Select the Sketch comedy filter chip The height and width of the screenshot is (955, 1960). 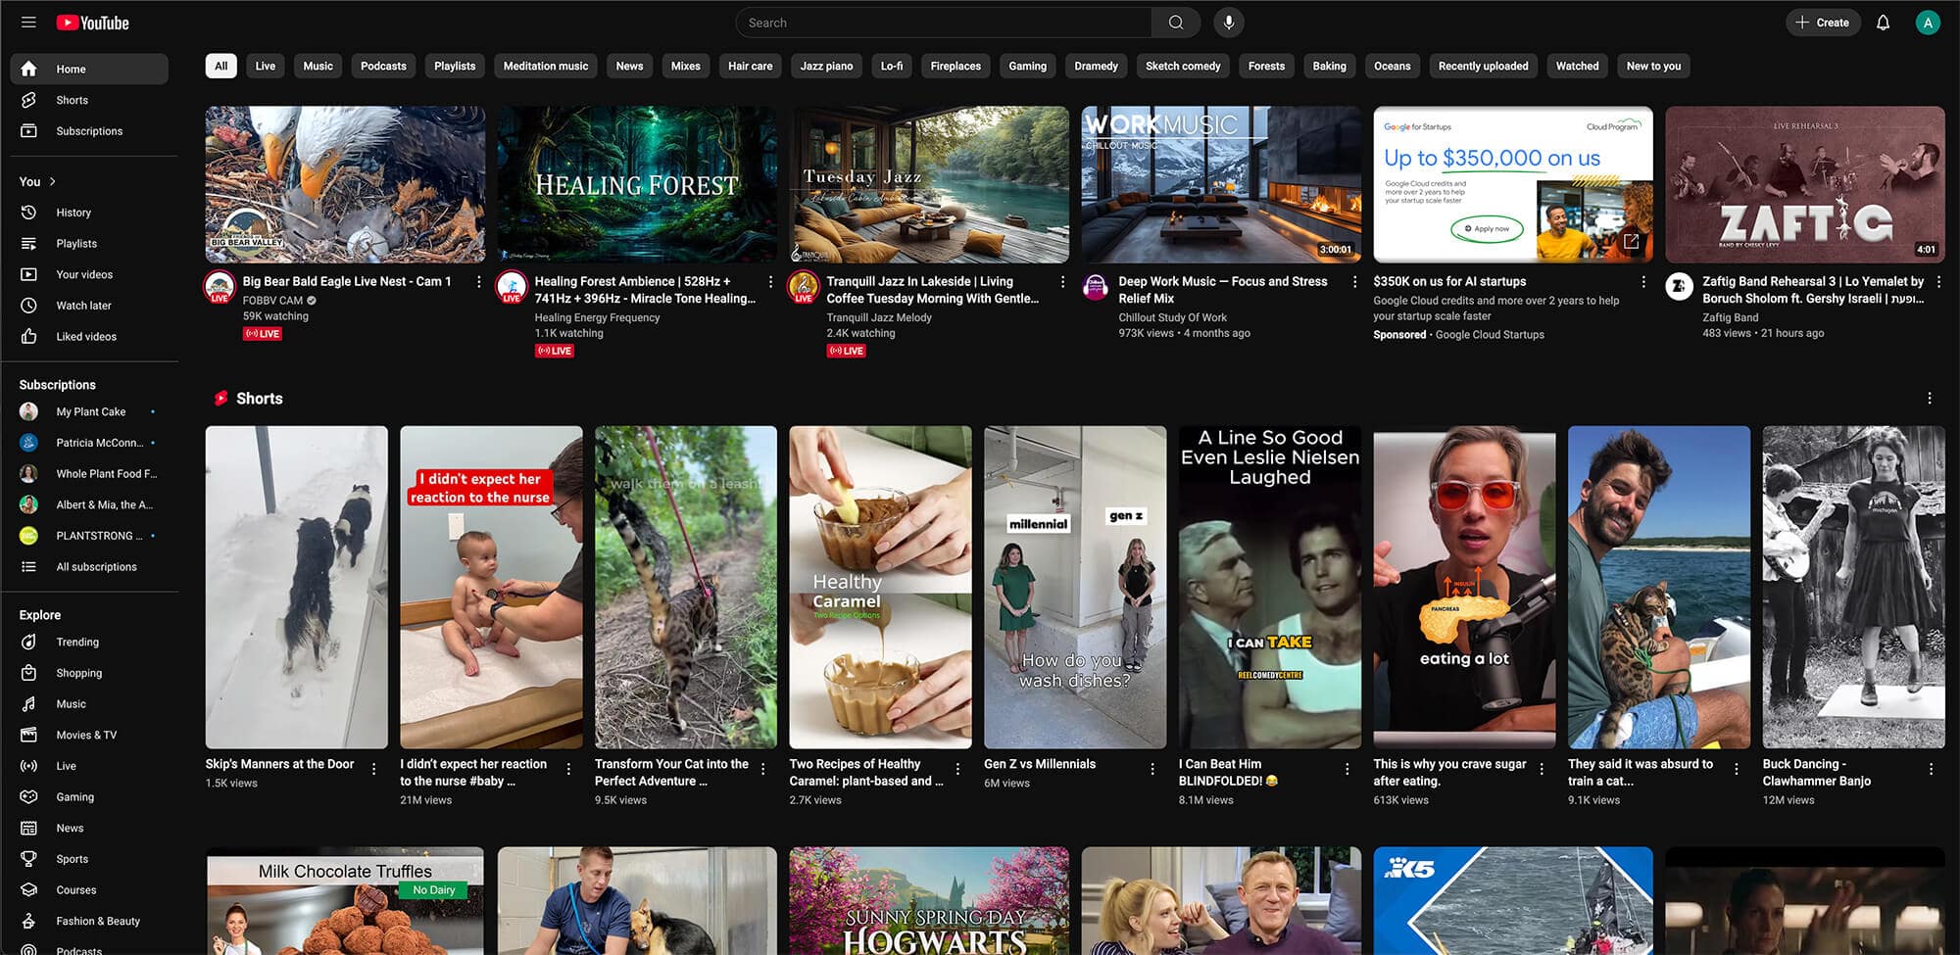1183,66
